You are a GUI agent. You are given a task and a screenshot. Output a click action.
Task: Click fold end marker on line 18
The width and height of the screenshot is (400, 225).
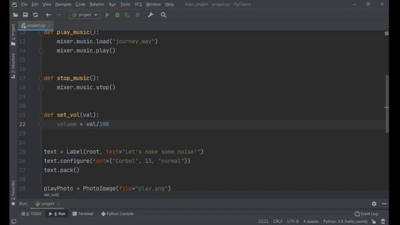41,87
